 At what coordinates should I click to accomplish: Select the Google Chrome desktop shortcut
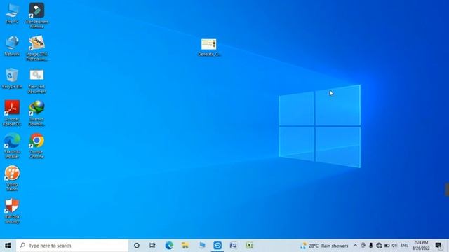[x=36, y=146]
